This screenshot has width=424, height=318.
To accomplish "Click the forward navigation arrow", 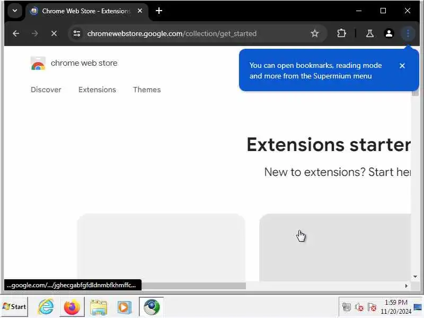I will (34, 33).
